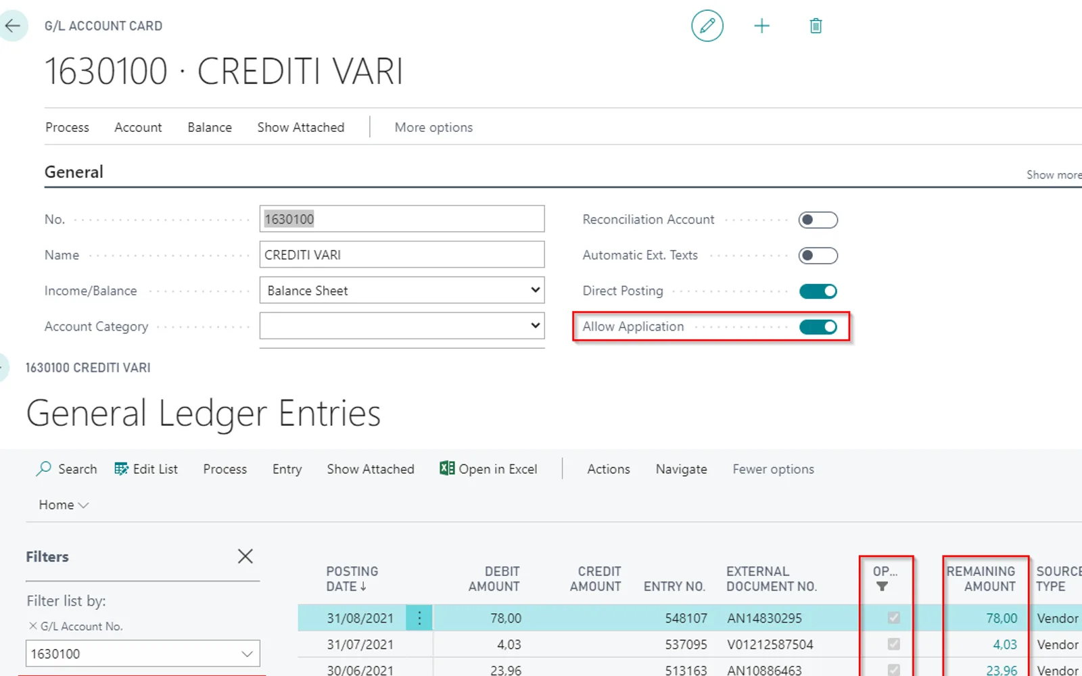The height and width of the screenshot is (676, 1082).
Task: Toggle Automatic Ext. Texts switch
Action: 818,256
